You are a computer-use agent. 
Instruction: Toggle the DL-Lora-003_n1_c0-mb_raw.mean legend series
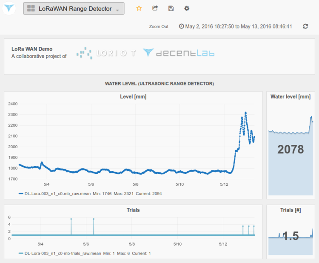pos(57,194)
